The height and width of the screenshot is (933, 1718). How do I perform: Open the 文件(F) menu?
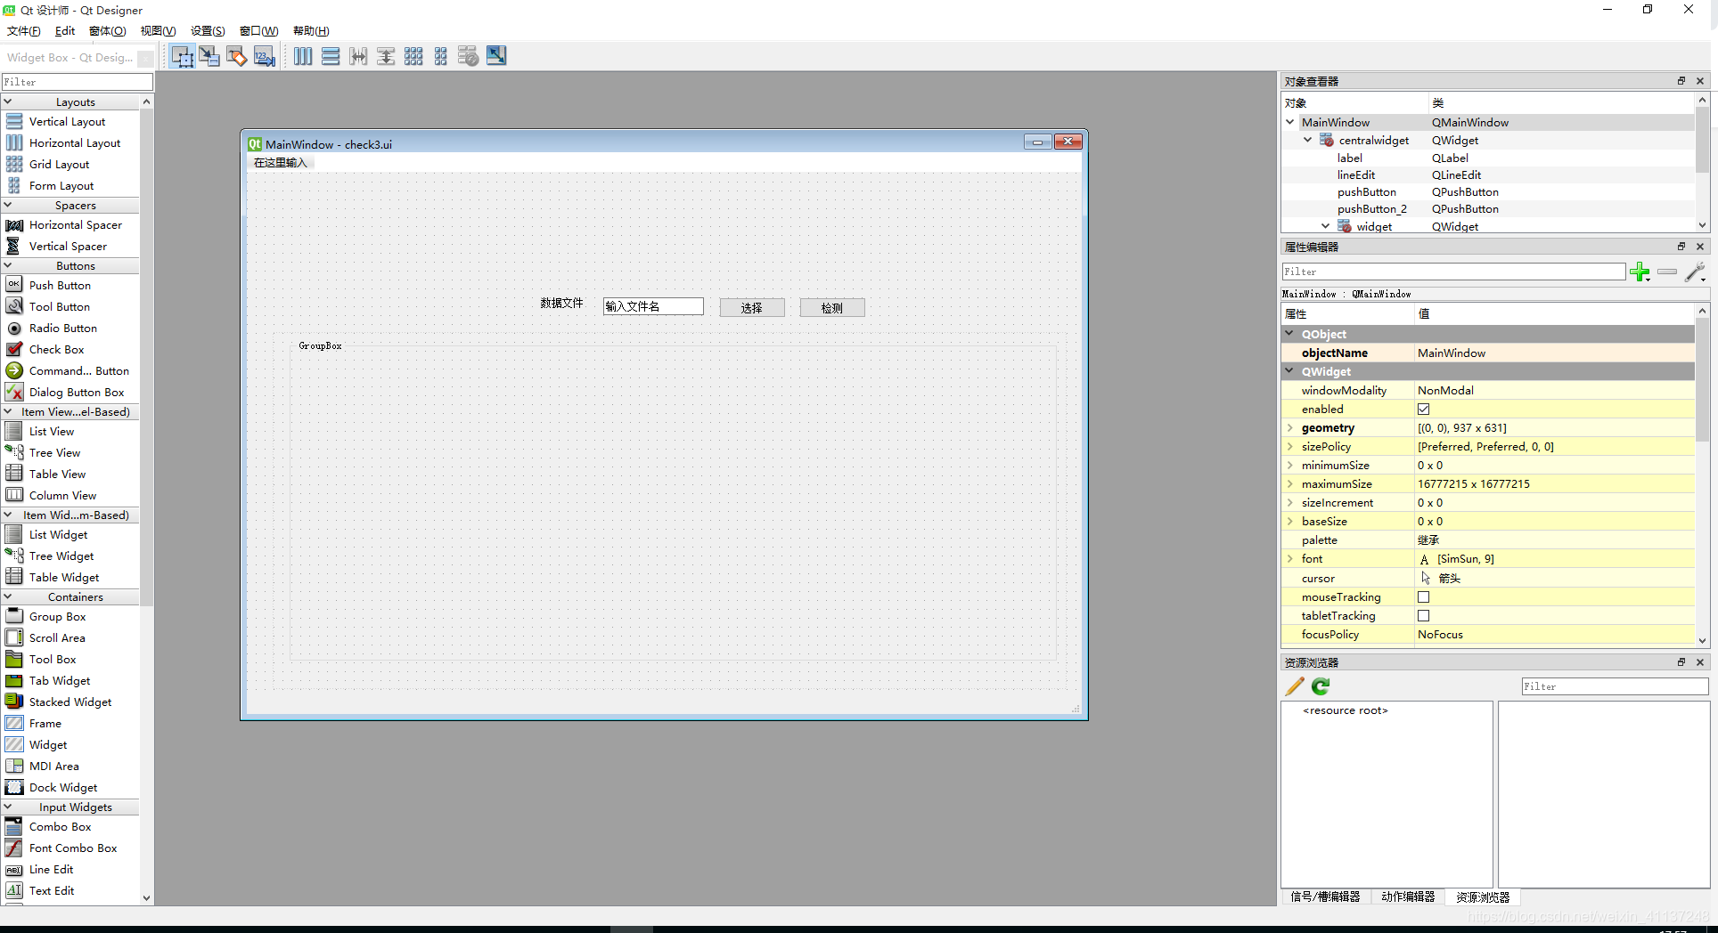coord(22,30)
